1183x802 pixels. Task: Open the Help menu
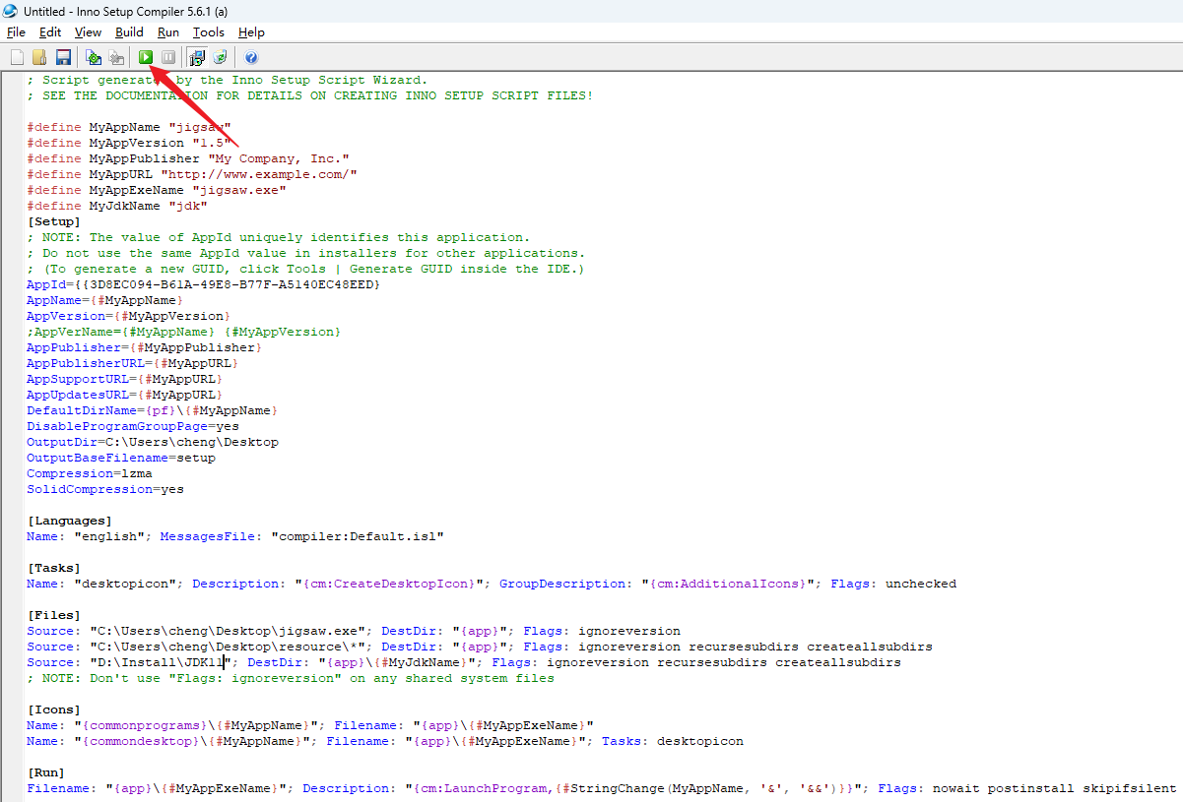click(251, 32)
